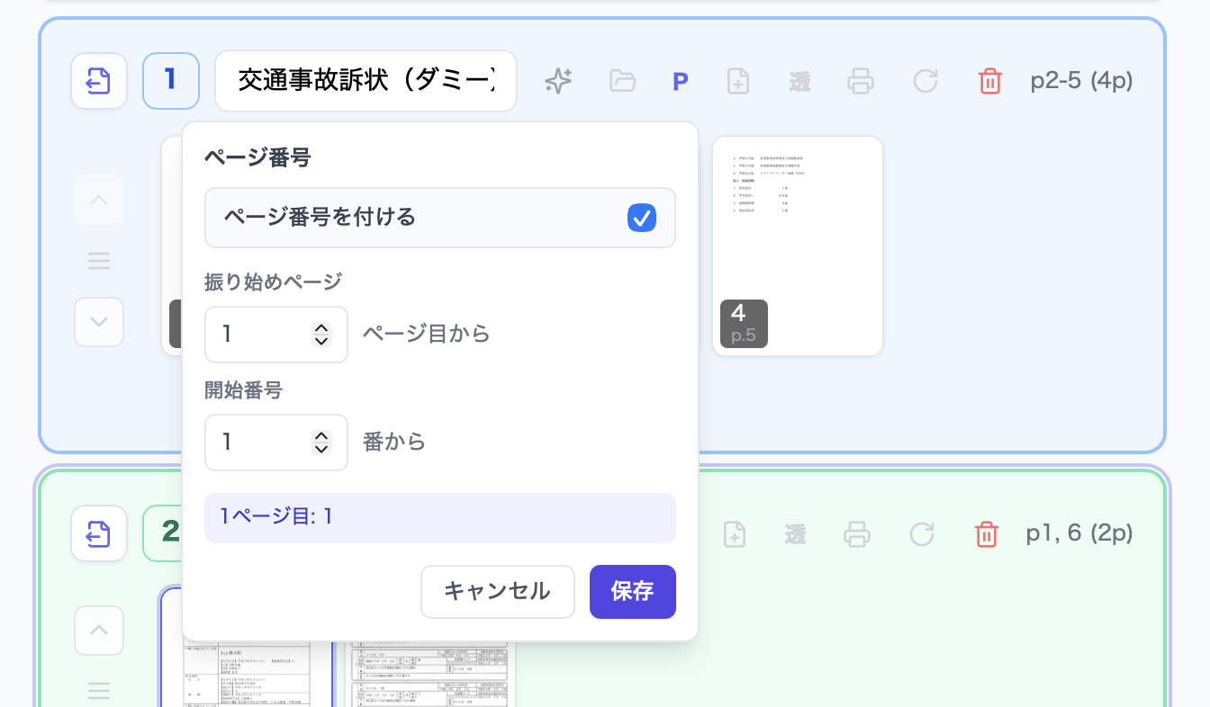1210x707 pixels.
Task: Click the rotate icon in group 2
Action: [922, 534]
